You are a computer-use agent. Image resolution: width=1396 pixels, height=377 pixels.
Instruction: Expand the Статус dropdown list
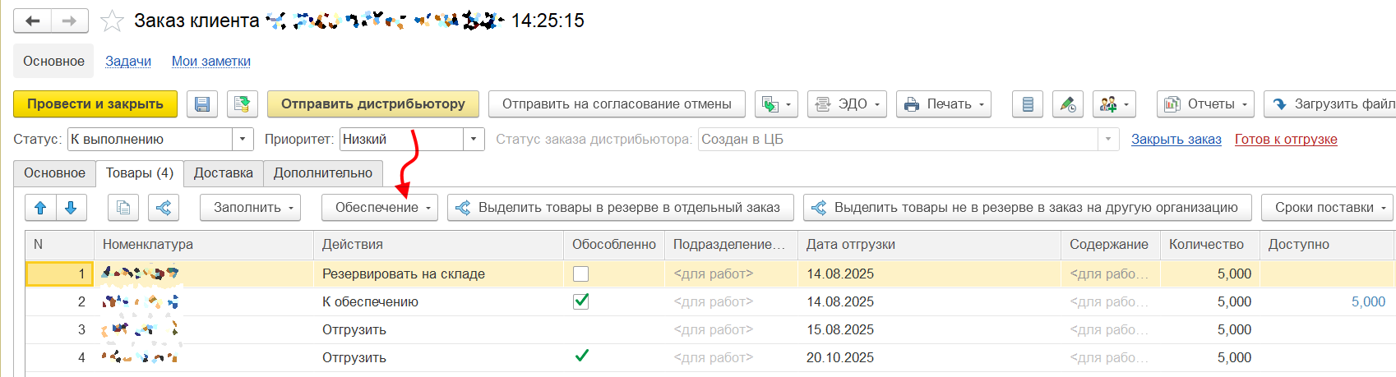pyautogui.click(x=243, y=140)
